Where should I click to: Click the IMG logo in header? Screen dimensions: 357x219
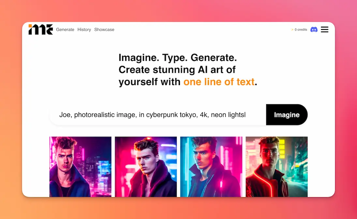[40, 30]
